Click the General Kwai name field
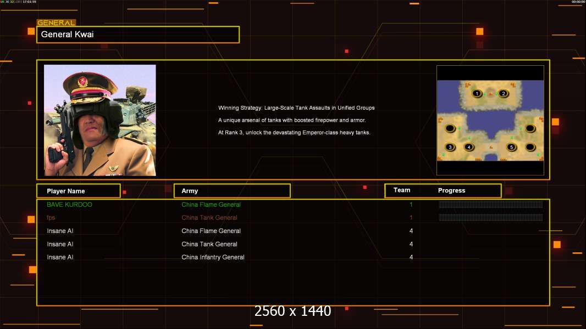 (138, 35)
